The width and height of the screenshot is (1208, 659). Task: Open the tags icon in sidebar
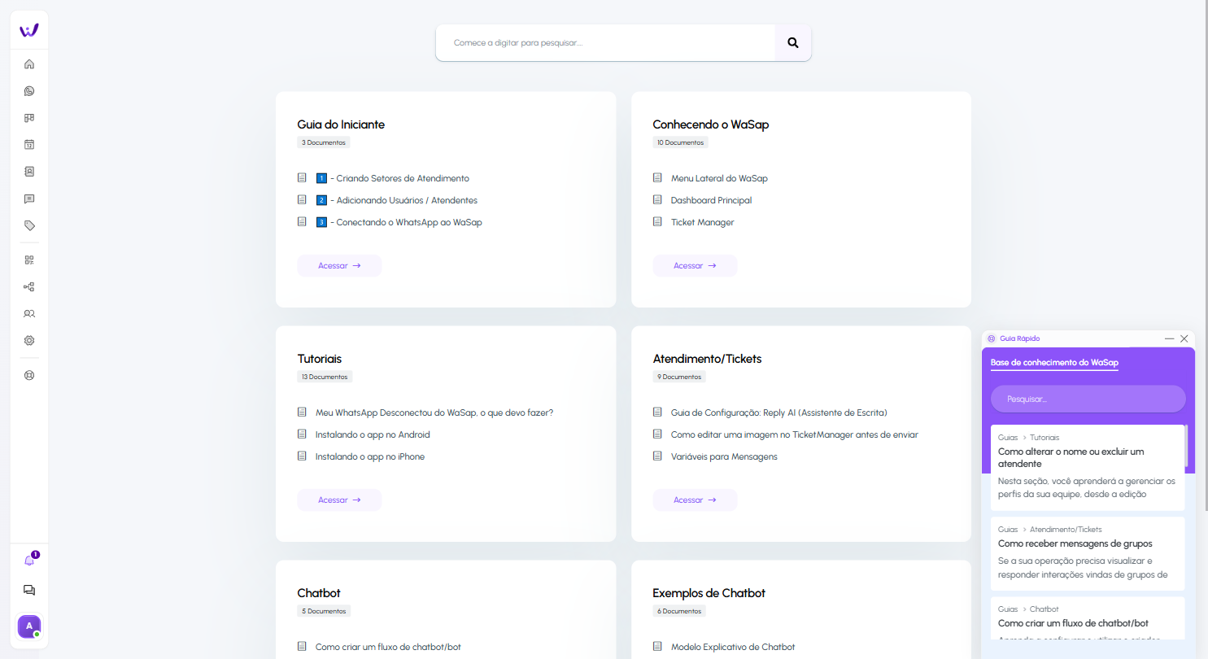[29, 225]
